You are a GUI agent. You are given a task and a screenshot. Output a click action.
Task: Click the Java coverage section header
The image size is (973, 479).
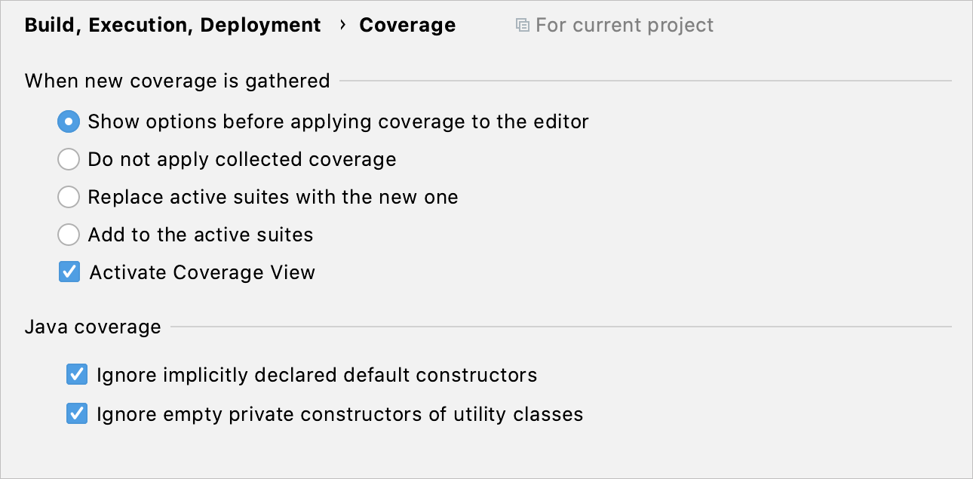(x=93, y=327)
